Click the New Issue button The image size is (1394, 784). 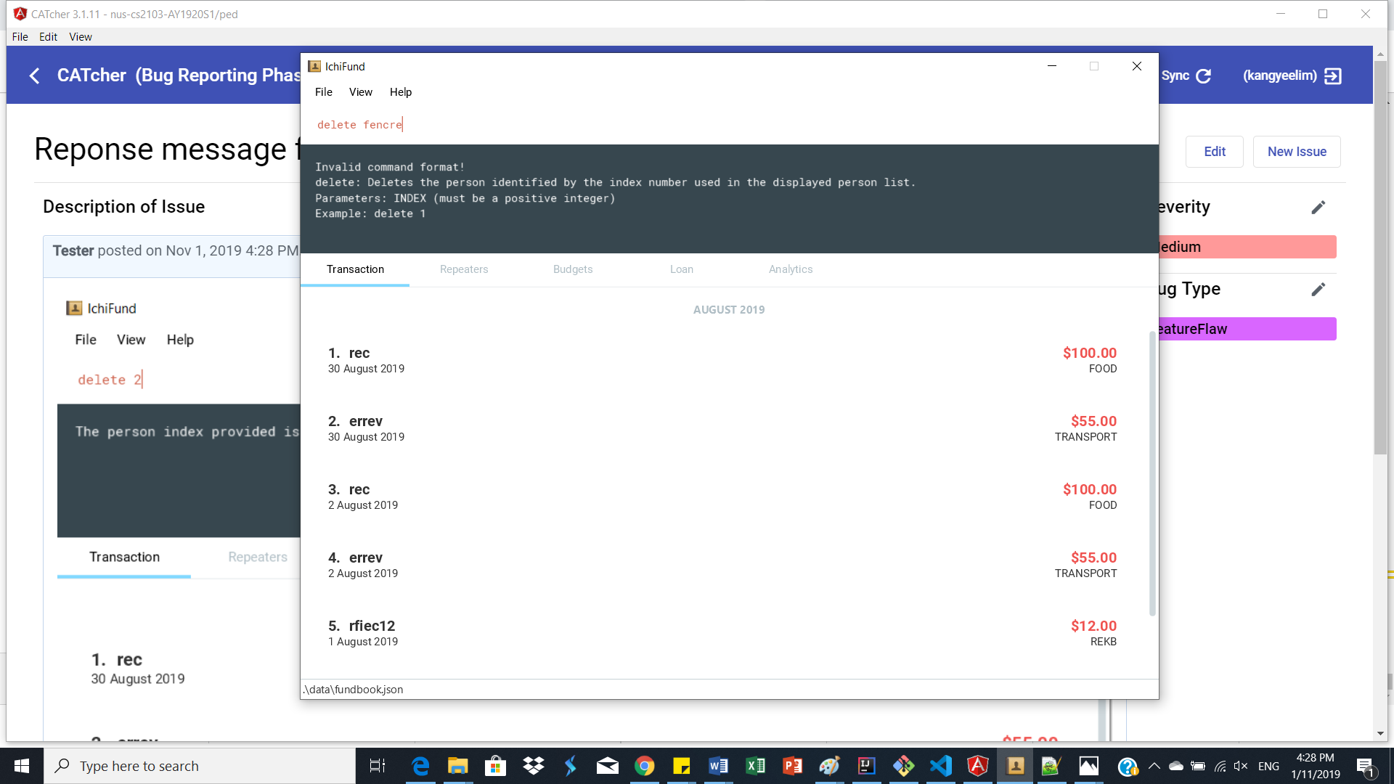[x=1297, y=152]
